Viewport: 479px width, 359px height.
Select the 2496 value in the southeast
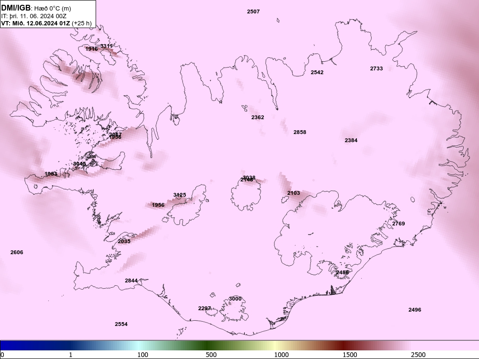[x=415, y=310]
